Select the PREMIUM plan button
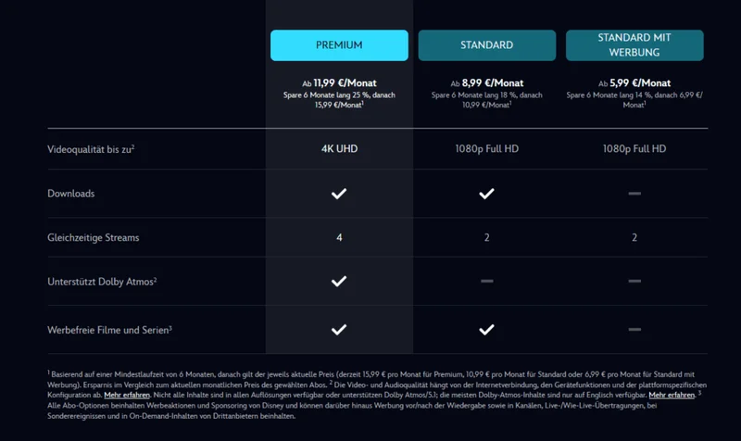 [339, 45]
